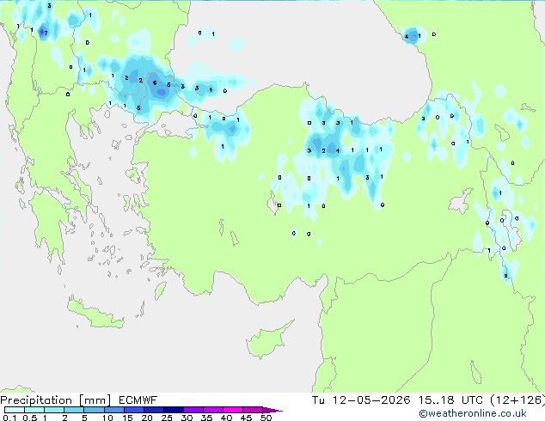Click the legend value "0.1"

[9, 418]
